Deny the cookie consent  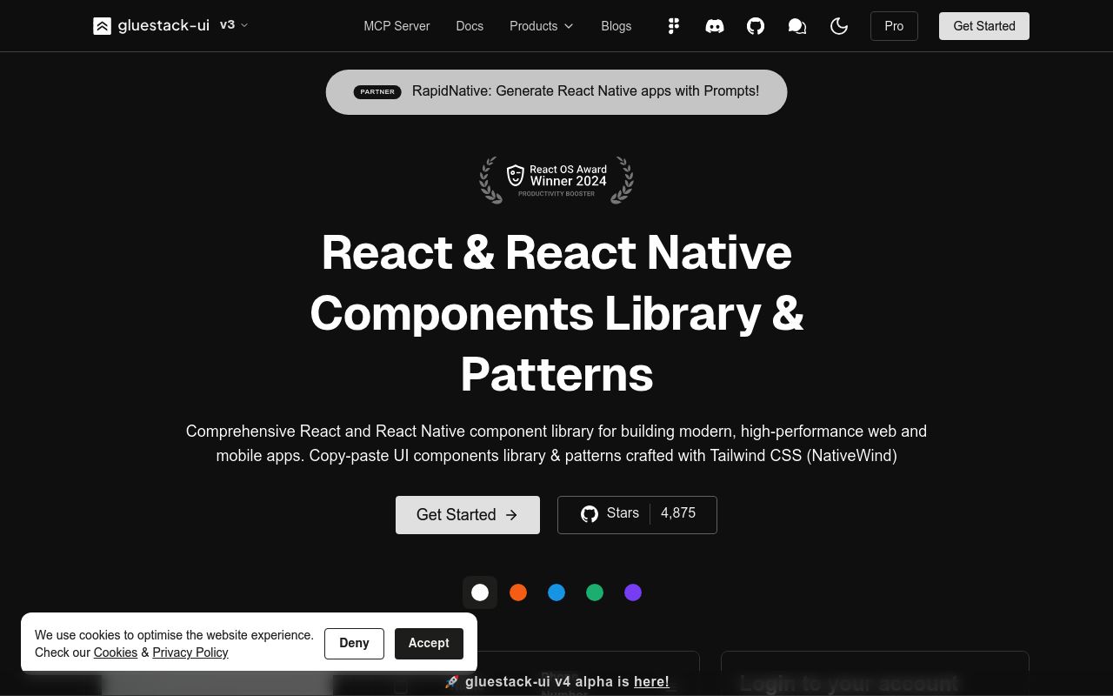[354, 643]
